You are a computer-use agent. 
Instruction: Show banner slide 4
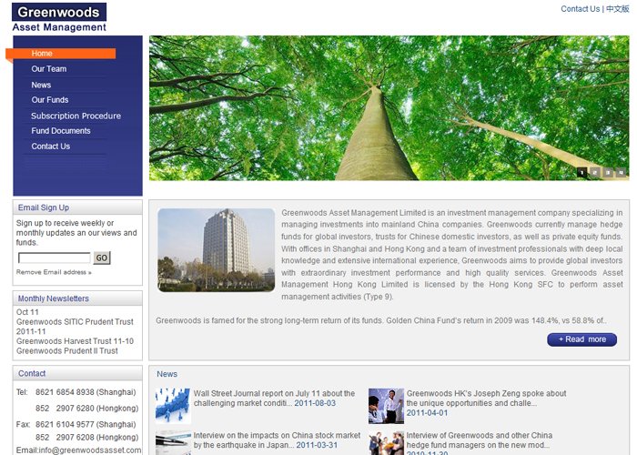(x=621, y=173)
